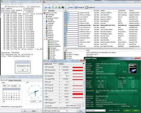The width and height of the screenshot is (141, 113).
Task: Click Close in the GPU-Z window
Action: coord(81,111)
